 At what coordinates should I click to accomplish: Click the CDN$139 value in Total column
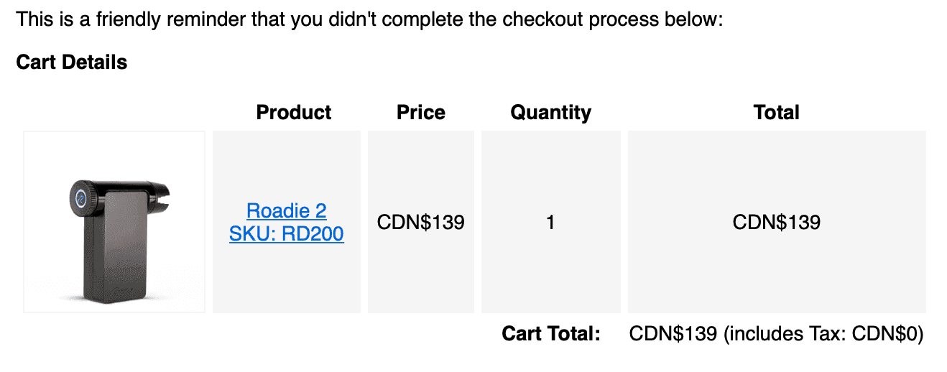pos(777,222)
